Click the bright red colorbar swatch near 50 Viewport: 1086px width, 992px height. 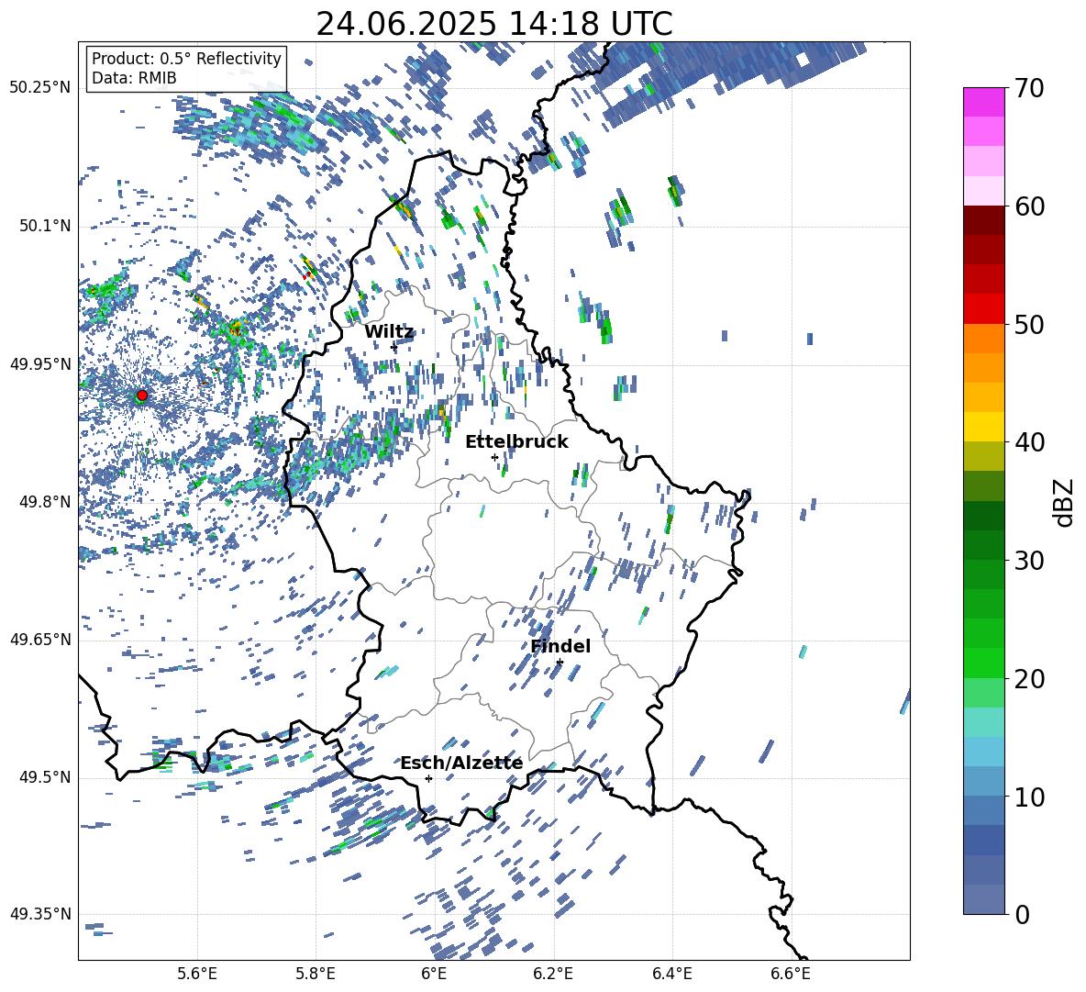(984, 309)
